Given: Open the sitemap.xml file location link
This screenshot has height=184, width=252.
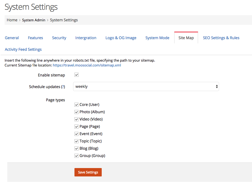Looking at the screenshot, I should coord(87,65).
